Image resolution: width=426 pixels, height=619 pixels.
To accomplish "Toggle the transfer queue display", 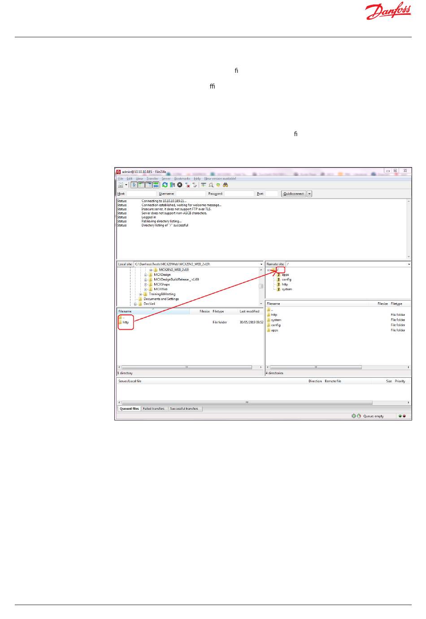I will click(x=156, y=185).
